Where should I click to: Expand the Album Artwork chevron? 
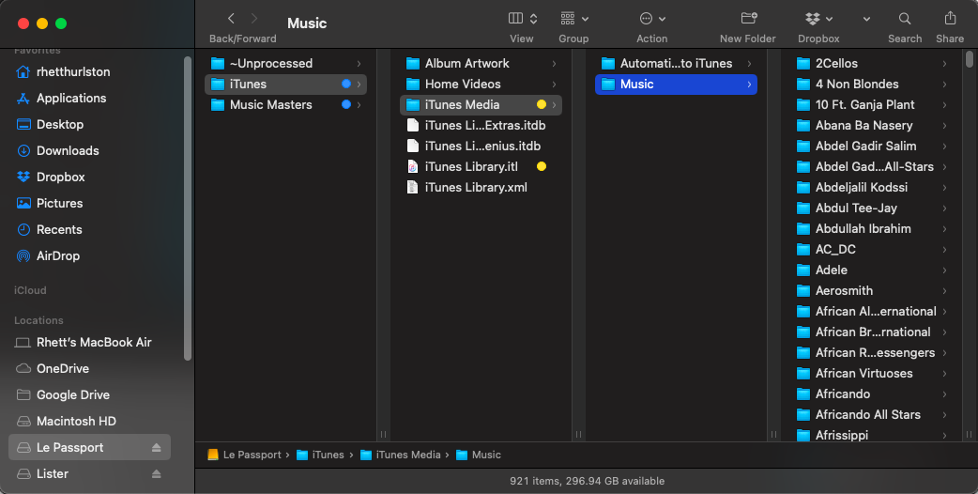pyautogui.click(x=554, y=64)
